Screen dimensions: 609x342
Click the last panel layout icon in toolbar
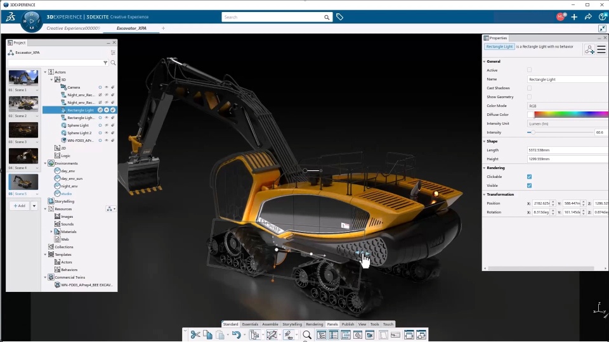pyautogui.click(x=421, y=334)
